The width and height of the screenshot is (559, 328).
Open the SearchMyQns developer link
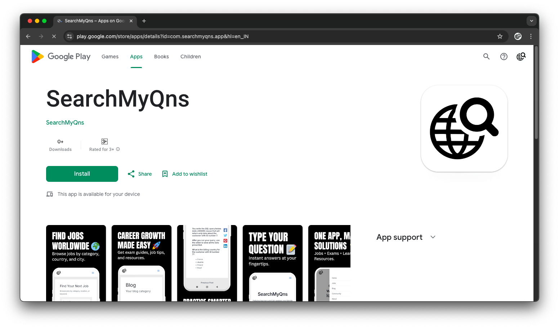coord(65,122)
